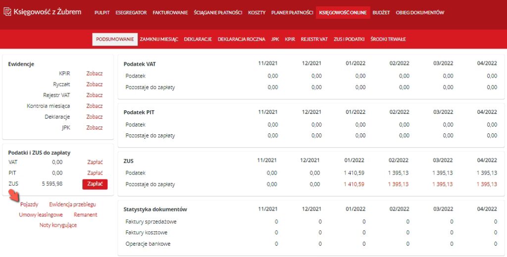
Task: Switch to Zamknij miesiąc tab
Action: [x=159, y=39]
